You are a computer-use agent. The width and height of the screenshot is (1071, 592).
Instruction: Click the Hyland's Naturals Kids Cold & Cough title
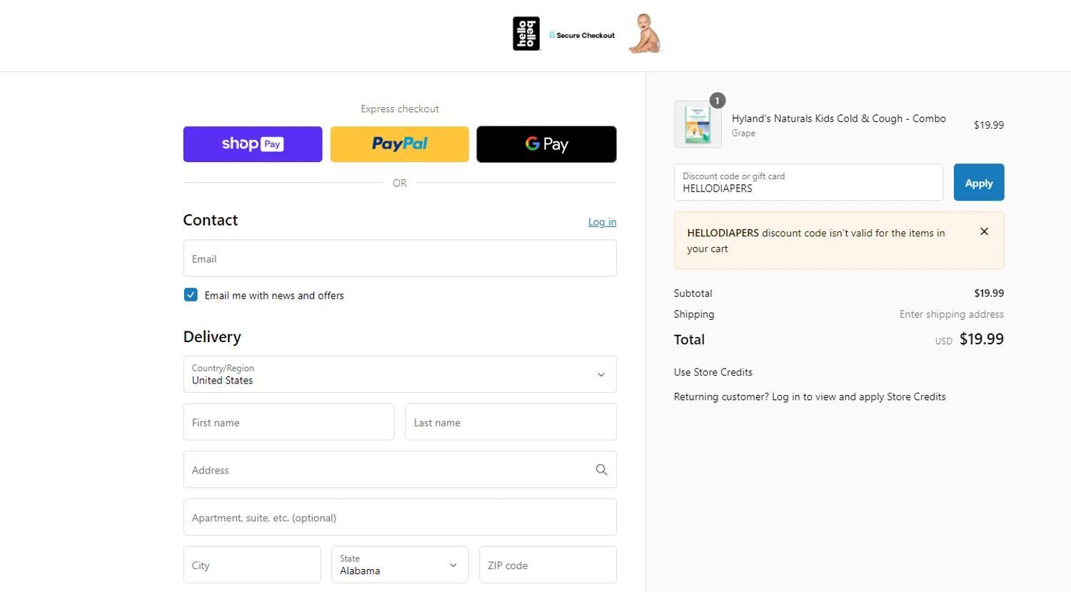coord(839,119)
